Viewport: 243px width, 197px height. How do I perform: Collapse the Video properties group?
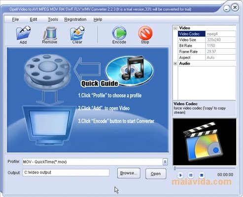tap(175, 28)
